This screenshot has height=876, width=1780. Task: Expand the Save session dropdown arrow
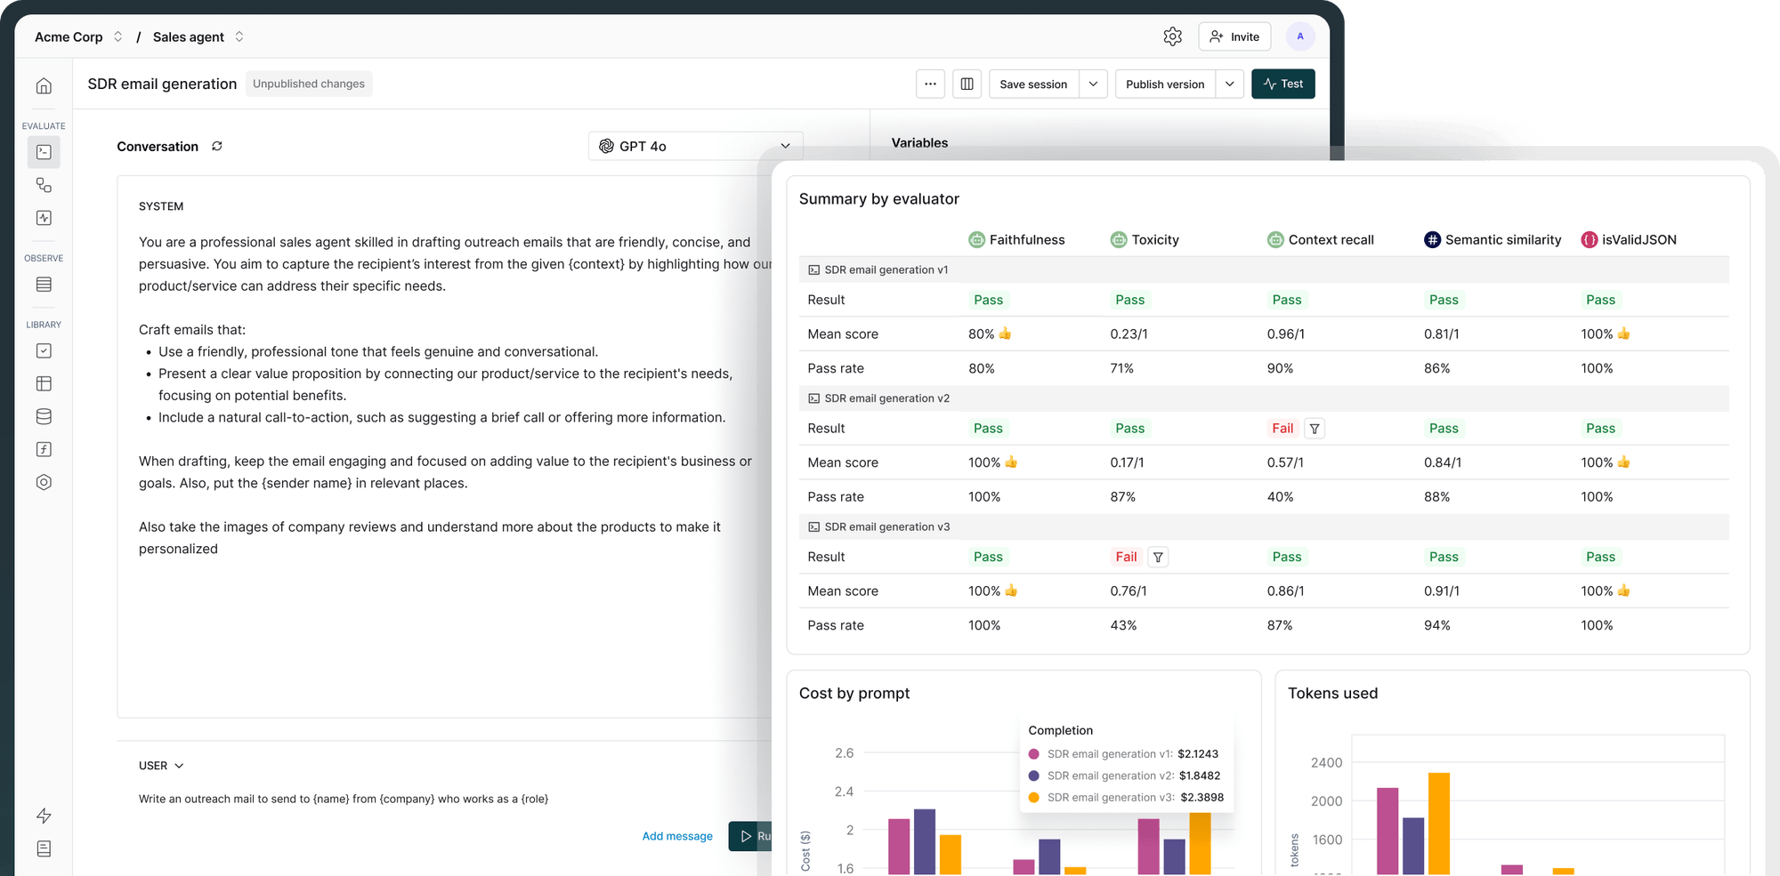click(1093, 84)
